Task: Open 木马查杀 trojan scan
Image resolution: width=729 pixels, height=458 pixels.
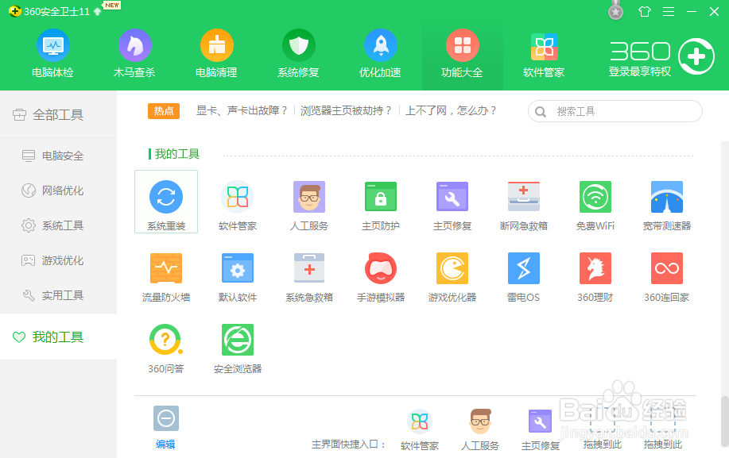Action: tap(135, 53)
